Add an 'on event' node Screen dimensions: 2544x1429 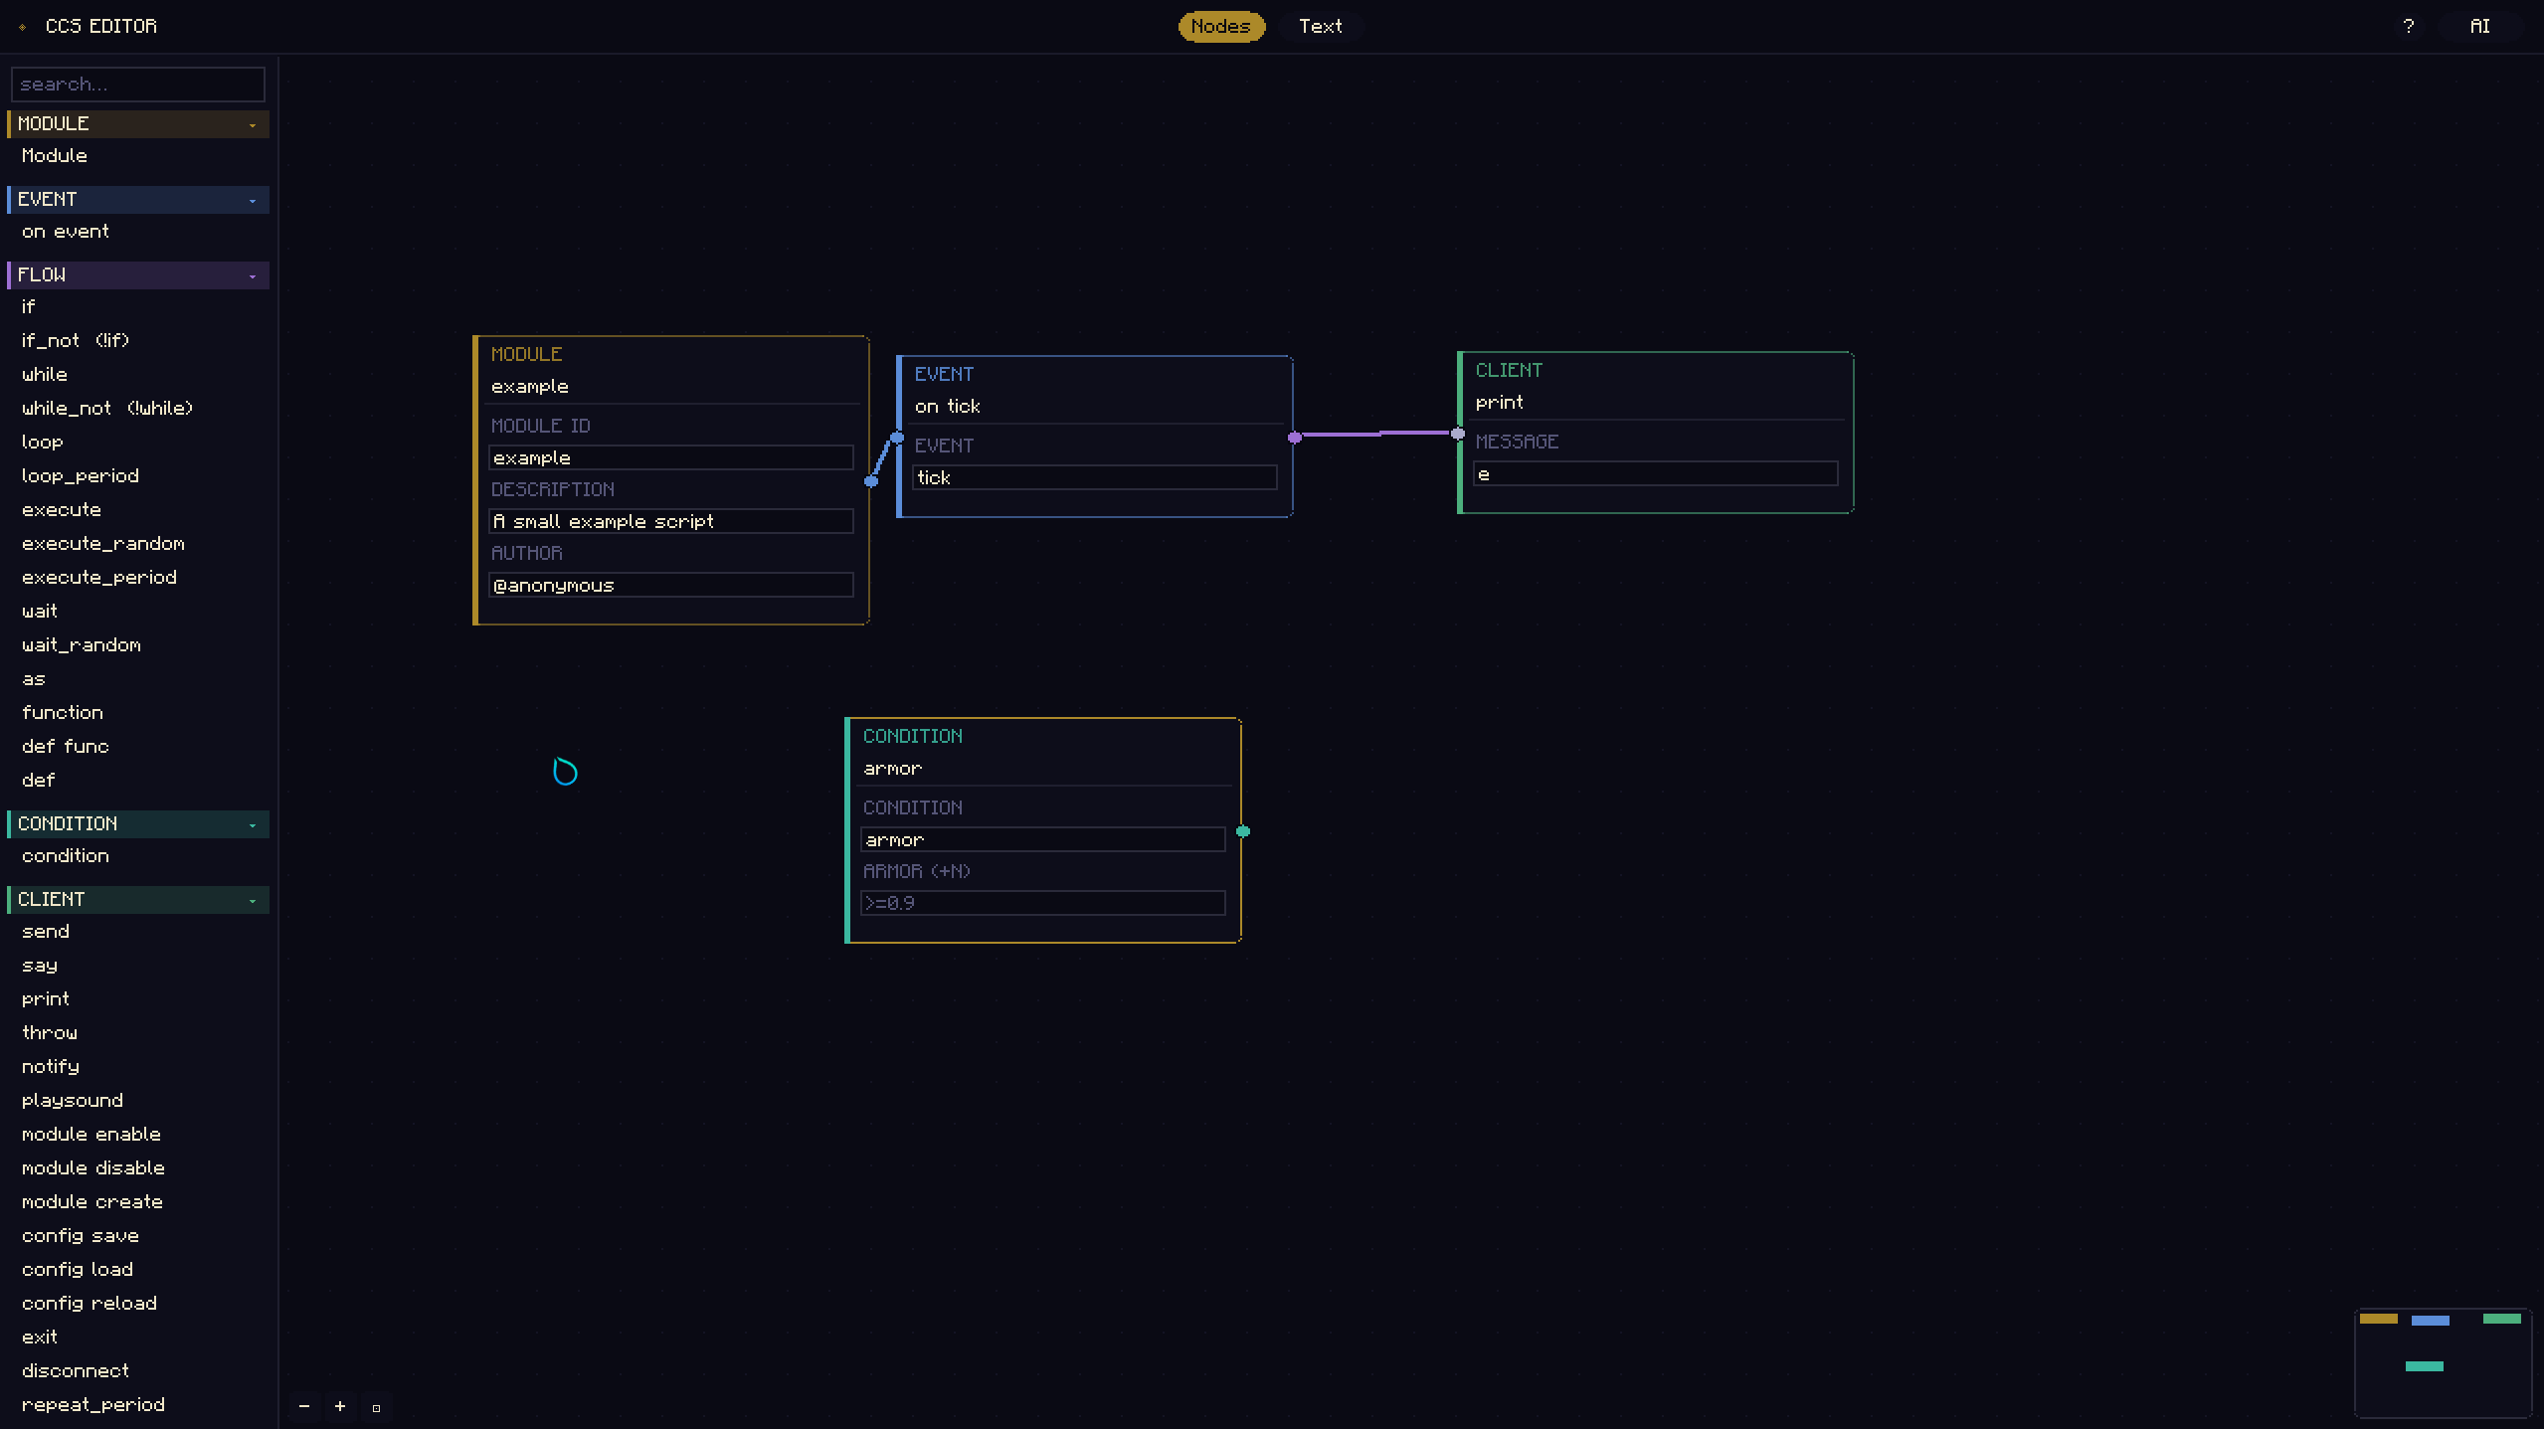click(x=138, y=232)
